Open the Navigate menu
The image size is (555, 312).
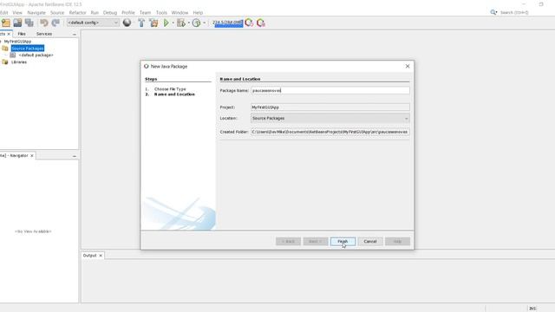pyautogui.click(x=36, y=12)
